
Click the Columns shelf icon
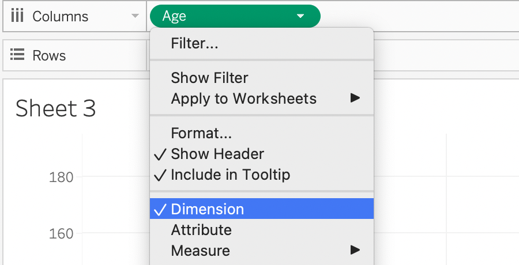tap(17, 16)
